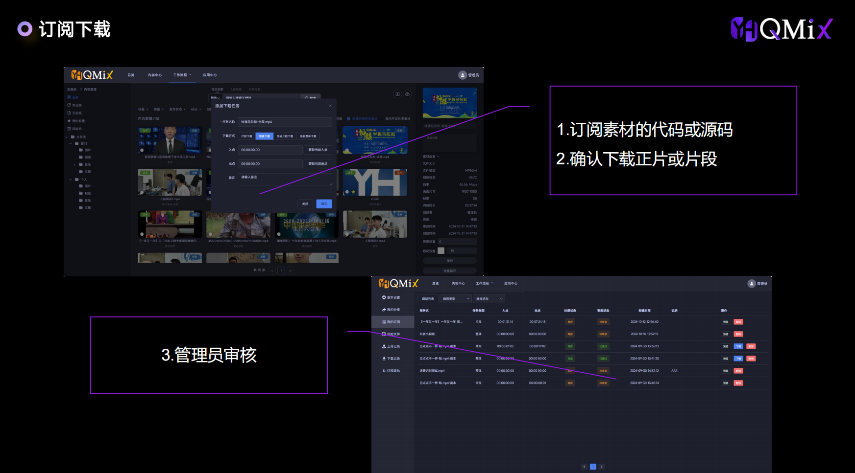Open 上传记录 in the subscription window sidebar
Viewport: 855px width, 473px height.
click(391, 346)
